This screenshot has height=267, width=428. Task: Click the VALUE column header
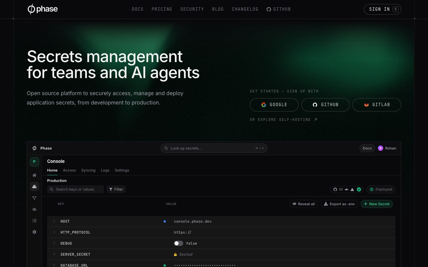tap(171, 204)
